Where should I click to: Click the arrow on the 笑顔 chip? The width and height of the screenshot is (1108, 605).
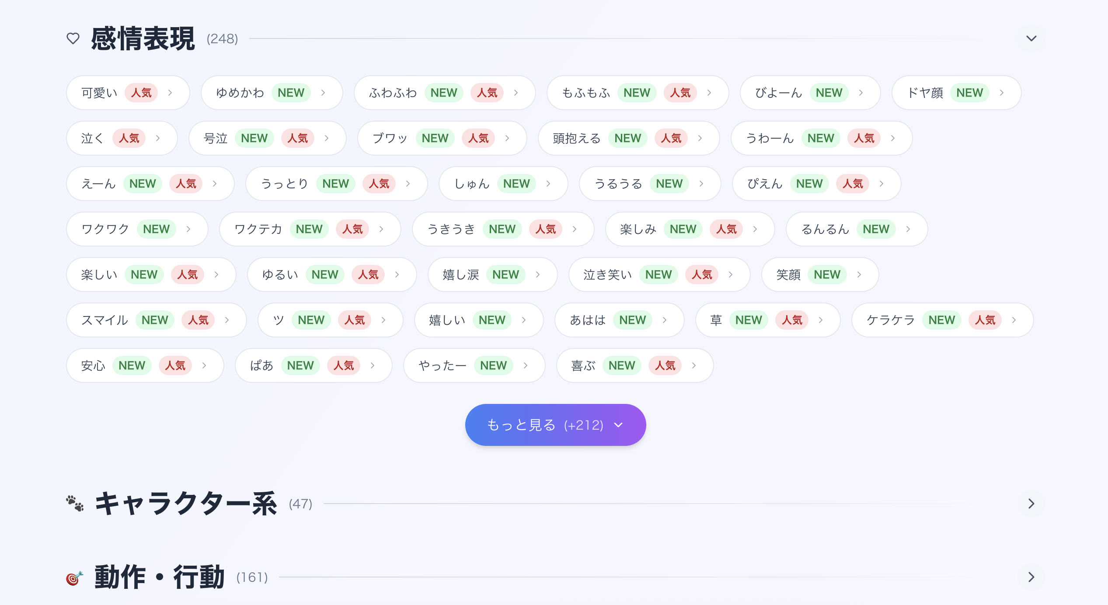point(859,275)
